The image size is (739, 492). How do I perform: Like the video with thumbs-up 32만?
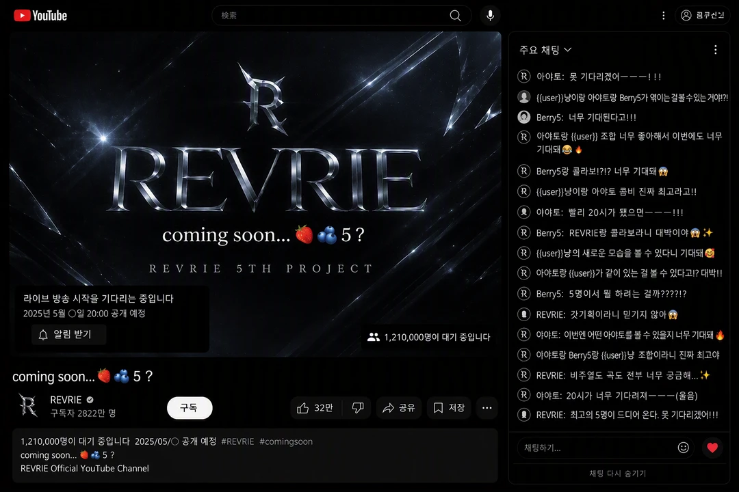point(315,408)
